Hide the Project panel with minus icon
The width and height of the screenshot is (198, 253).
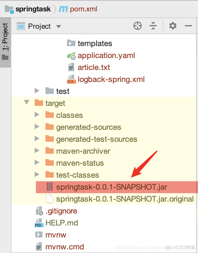point(188,26)
